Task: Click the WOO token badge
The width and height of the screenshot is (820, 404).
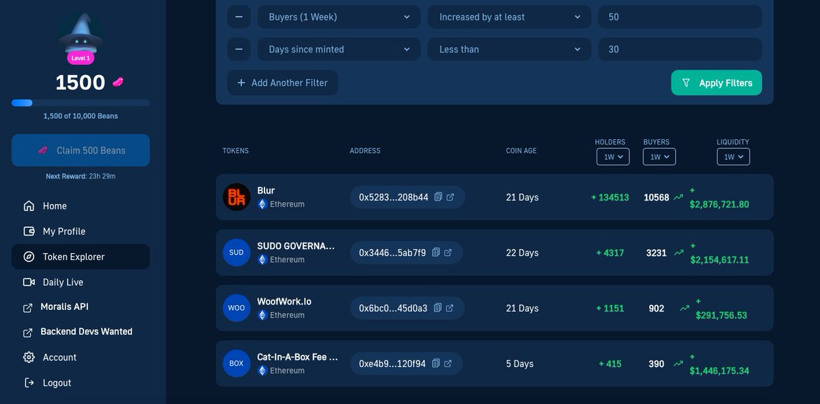Action: [236, 308]
